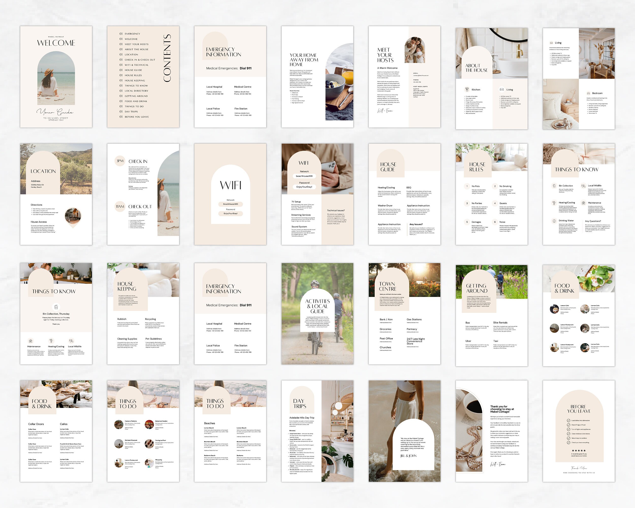This screenshot has width=635, height=508.
Task: Select the envelope icon beside Living heading
Action: [x=551, y=43]
